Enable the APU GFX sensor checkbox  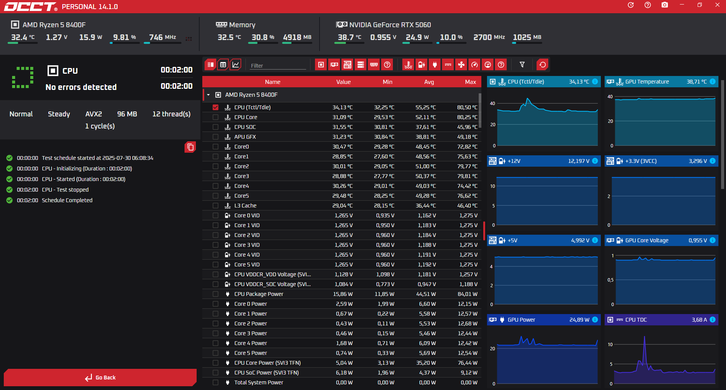pos(216,137)
